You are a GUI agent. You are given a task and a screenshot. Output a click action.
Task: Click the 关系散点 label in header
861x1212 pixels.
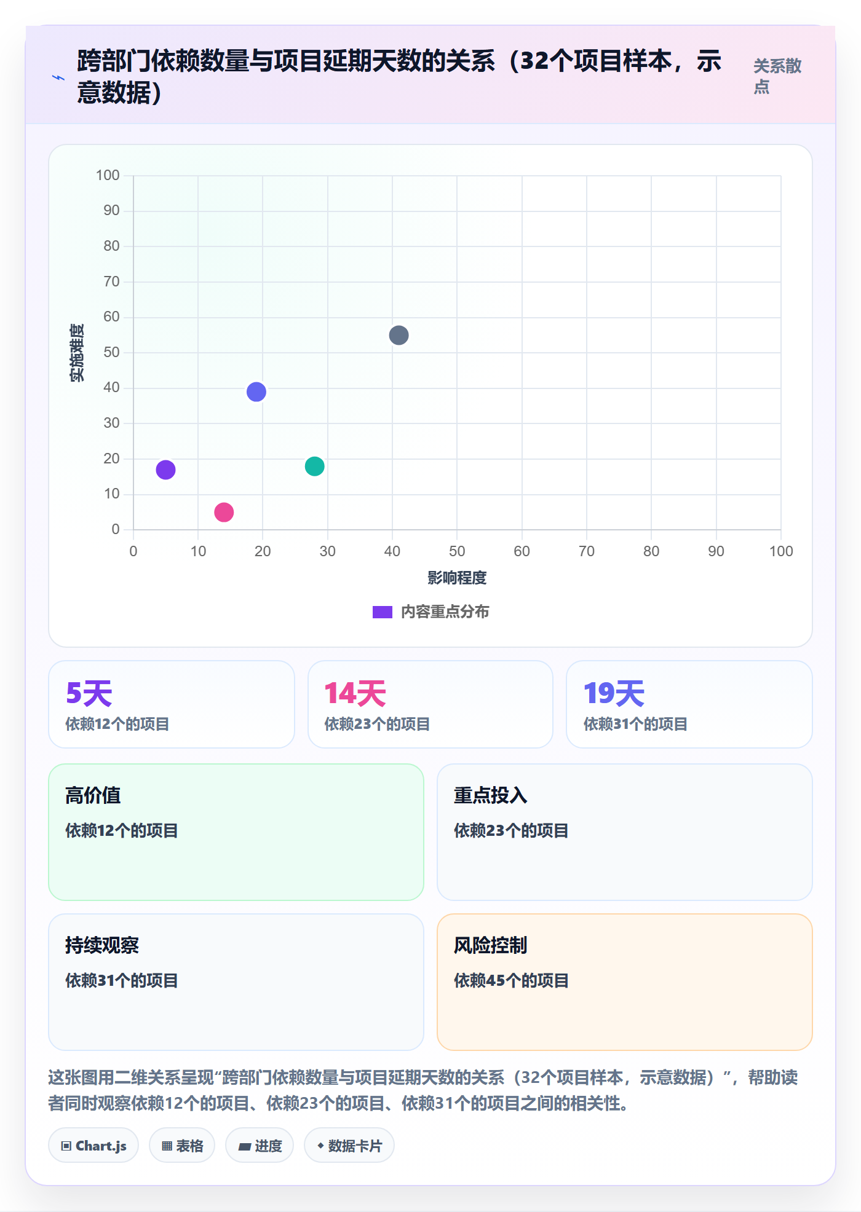tap(777, 76)
